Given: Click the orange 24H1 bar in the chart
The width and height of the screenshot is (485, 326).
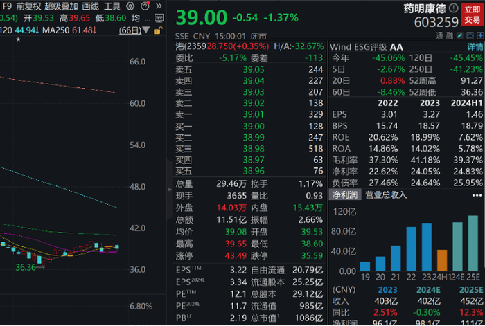Looking at the screenshot, I should pos(442,260).
